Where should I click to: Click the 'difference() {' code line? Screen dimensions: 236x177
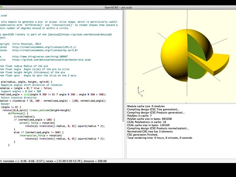(x=18, y=113)
